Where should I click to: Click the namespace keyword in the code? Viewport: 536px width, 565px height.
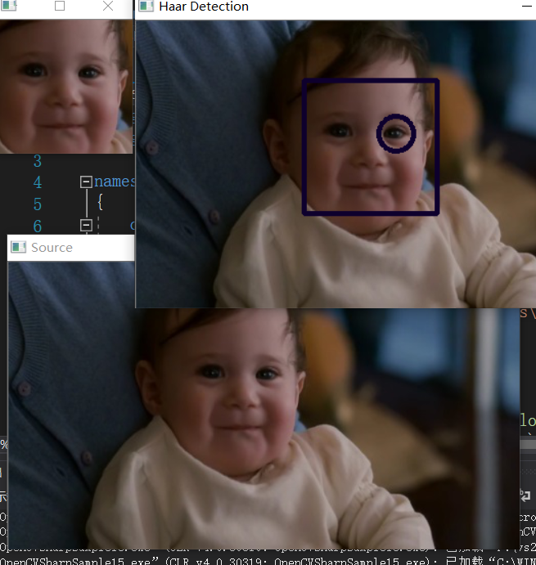coord(115,182)
